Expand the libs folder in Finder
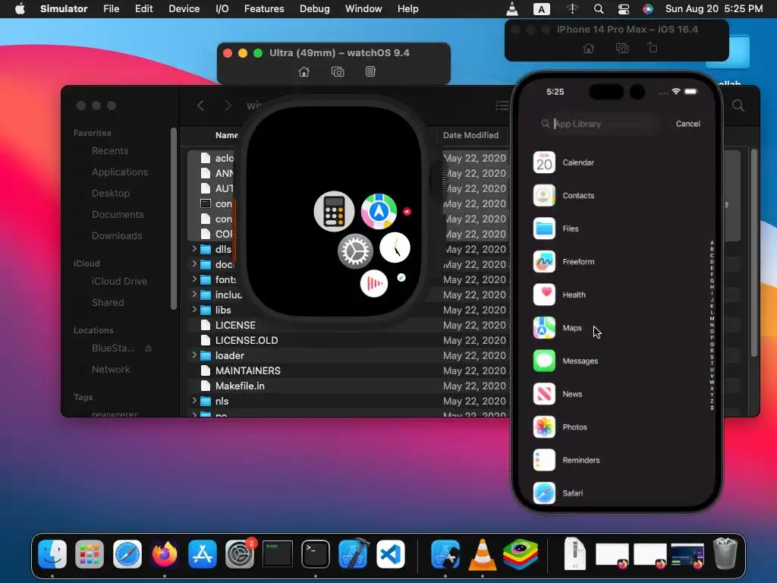Image resolution: width=777 pixels, height=583 pixels. point(194,310)
